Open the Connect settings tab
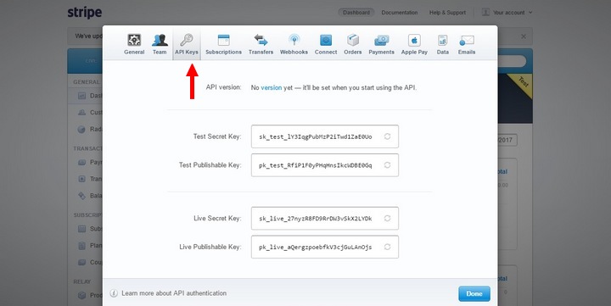Image resolution: width=611 pixels, height=306 pixels. pyautogui.click(x=326, y=44)
